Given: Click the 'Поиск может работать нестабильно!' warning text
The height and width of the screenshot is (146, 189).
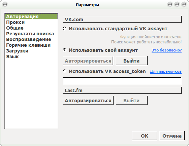Looking at the screenshot, I should coord(146,42).
